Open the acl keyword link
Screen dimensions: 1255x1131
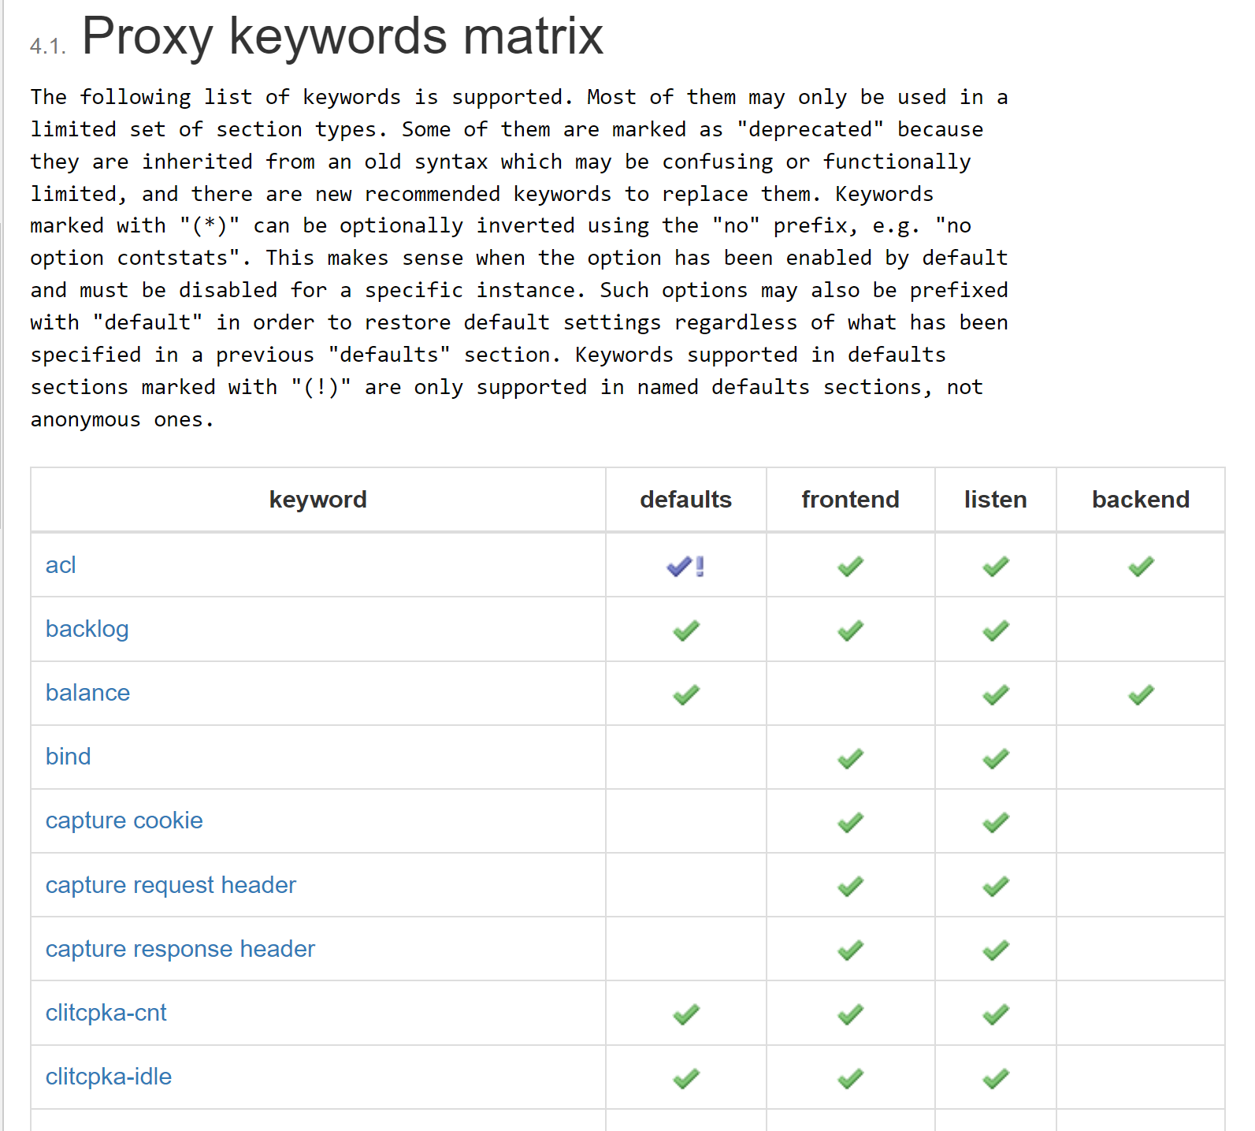coord(61,565)
